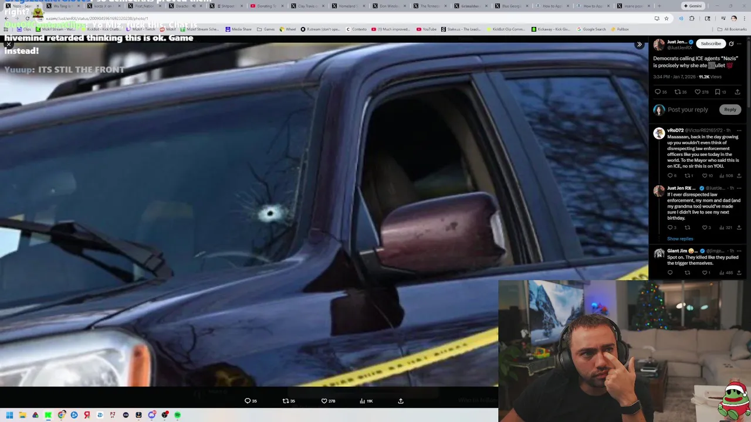Open Spotify from the taskbar
The height and width of the screenshot is (422, 751).
(x=177, y=415)
